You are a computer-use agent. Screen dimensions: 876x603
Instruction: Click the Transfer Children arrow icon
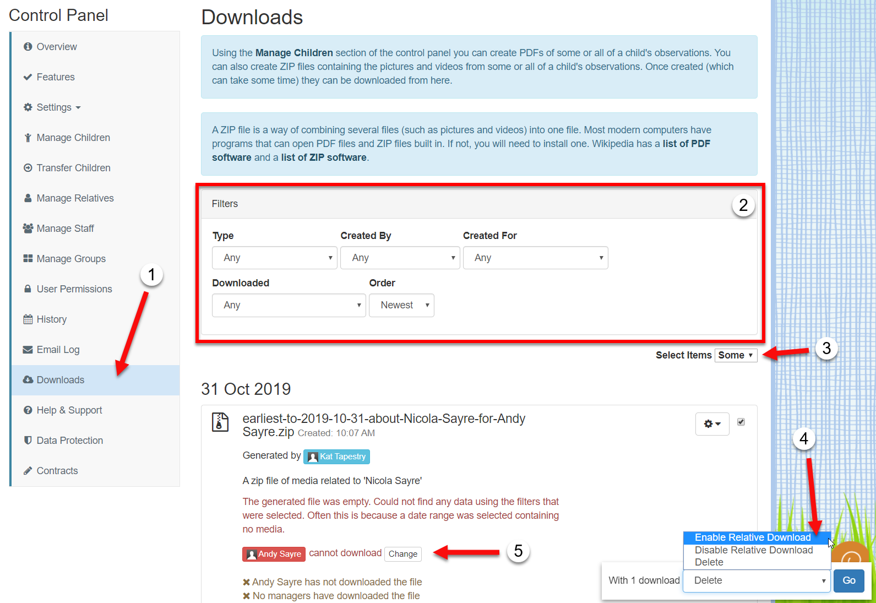point(28,168)
